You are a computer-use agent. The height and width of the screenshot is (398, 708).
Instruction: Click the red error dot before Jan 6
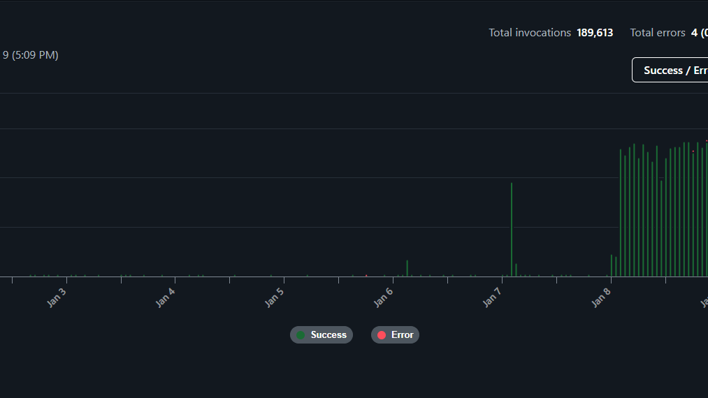coord(366,275)
